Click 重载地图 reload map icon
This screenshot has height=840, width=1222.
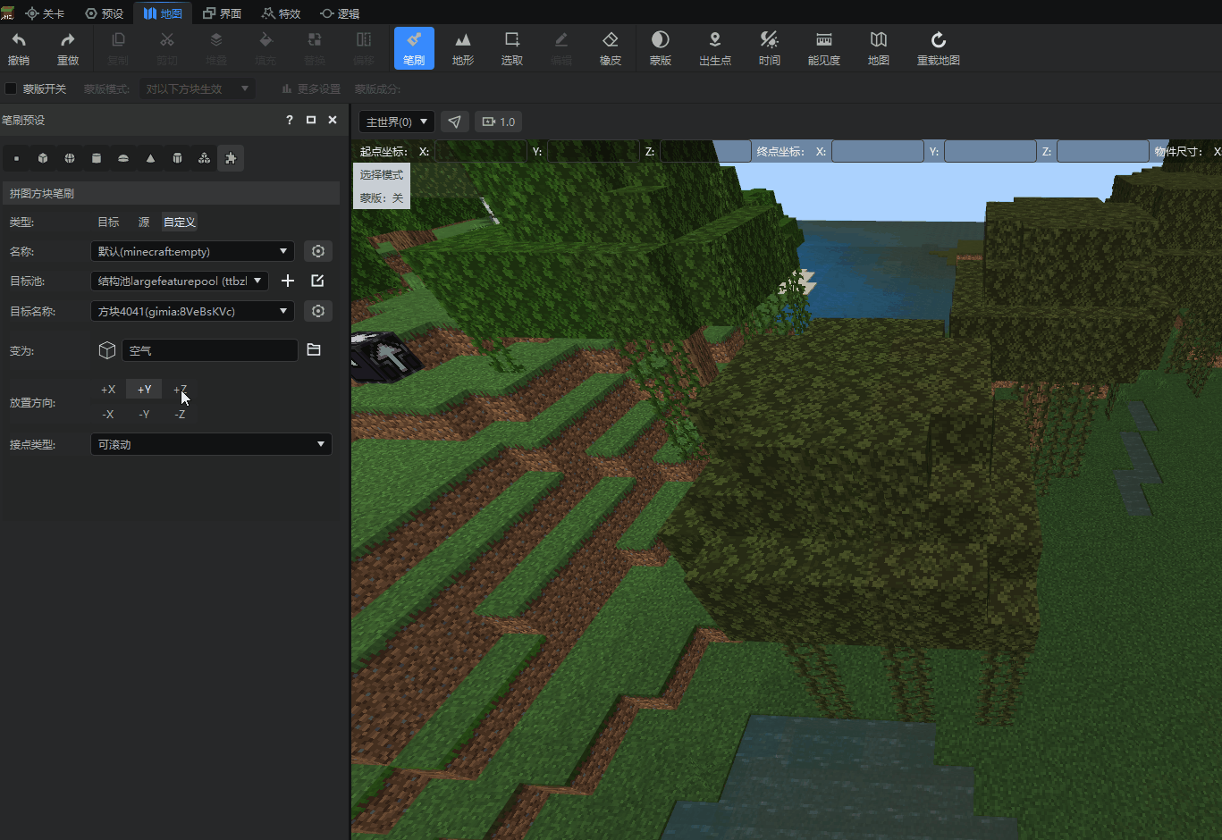pyautogui.click(x=939, y=48)
